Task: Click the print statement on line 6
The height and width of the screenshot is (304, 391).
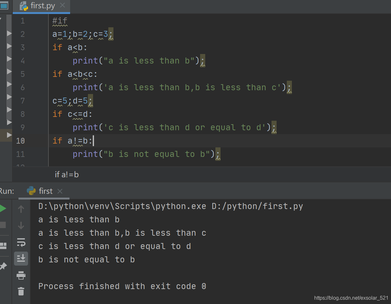Action: coord(182,87)
